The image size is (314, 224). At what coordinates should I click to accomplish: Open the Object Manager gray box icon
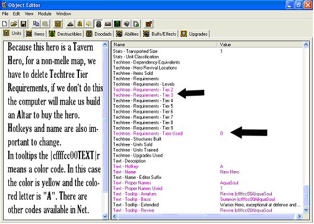[x=126, y=24]
